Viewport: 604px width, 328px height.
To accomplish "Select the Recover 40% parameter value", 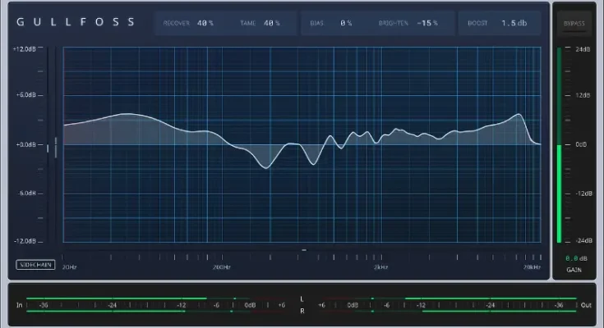I will (205, 23).
